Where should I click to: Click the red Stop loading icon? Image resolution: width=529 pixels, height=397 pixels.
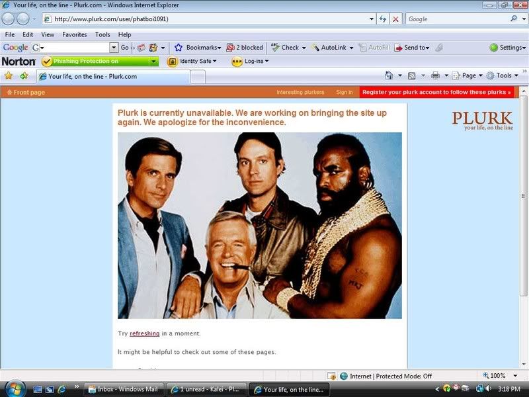(395, 19)
